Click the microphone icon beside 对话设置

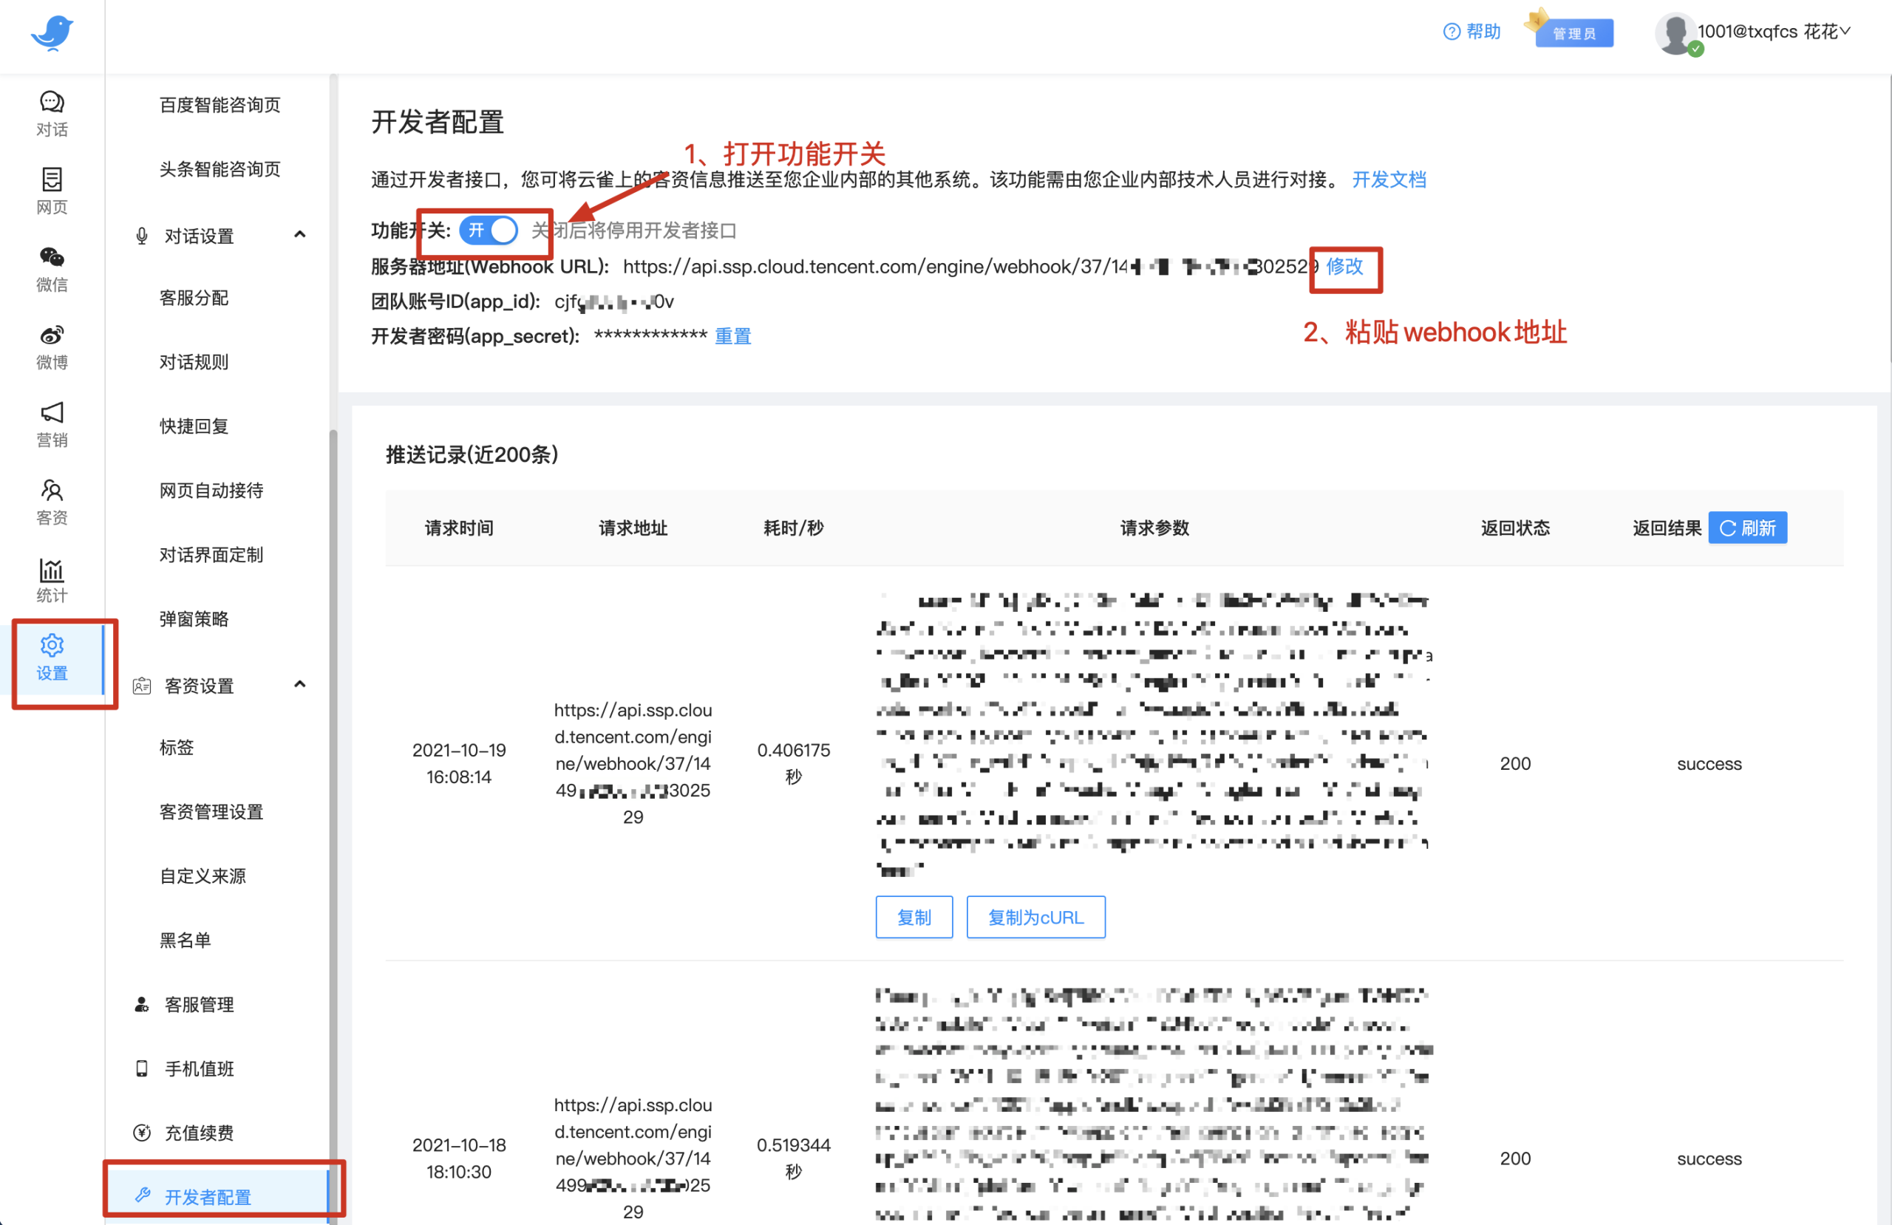141,236
